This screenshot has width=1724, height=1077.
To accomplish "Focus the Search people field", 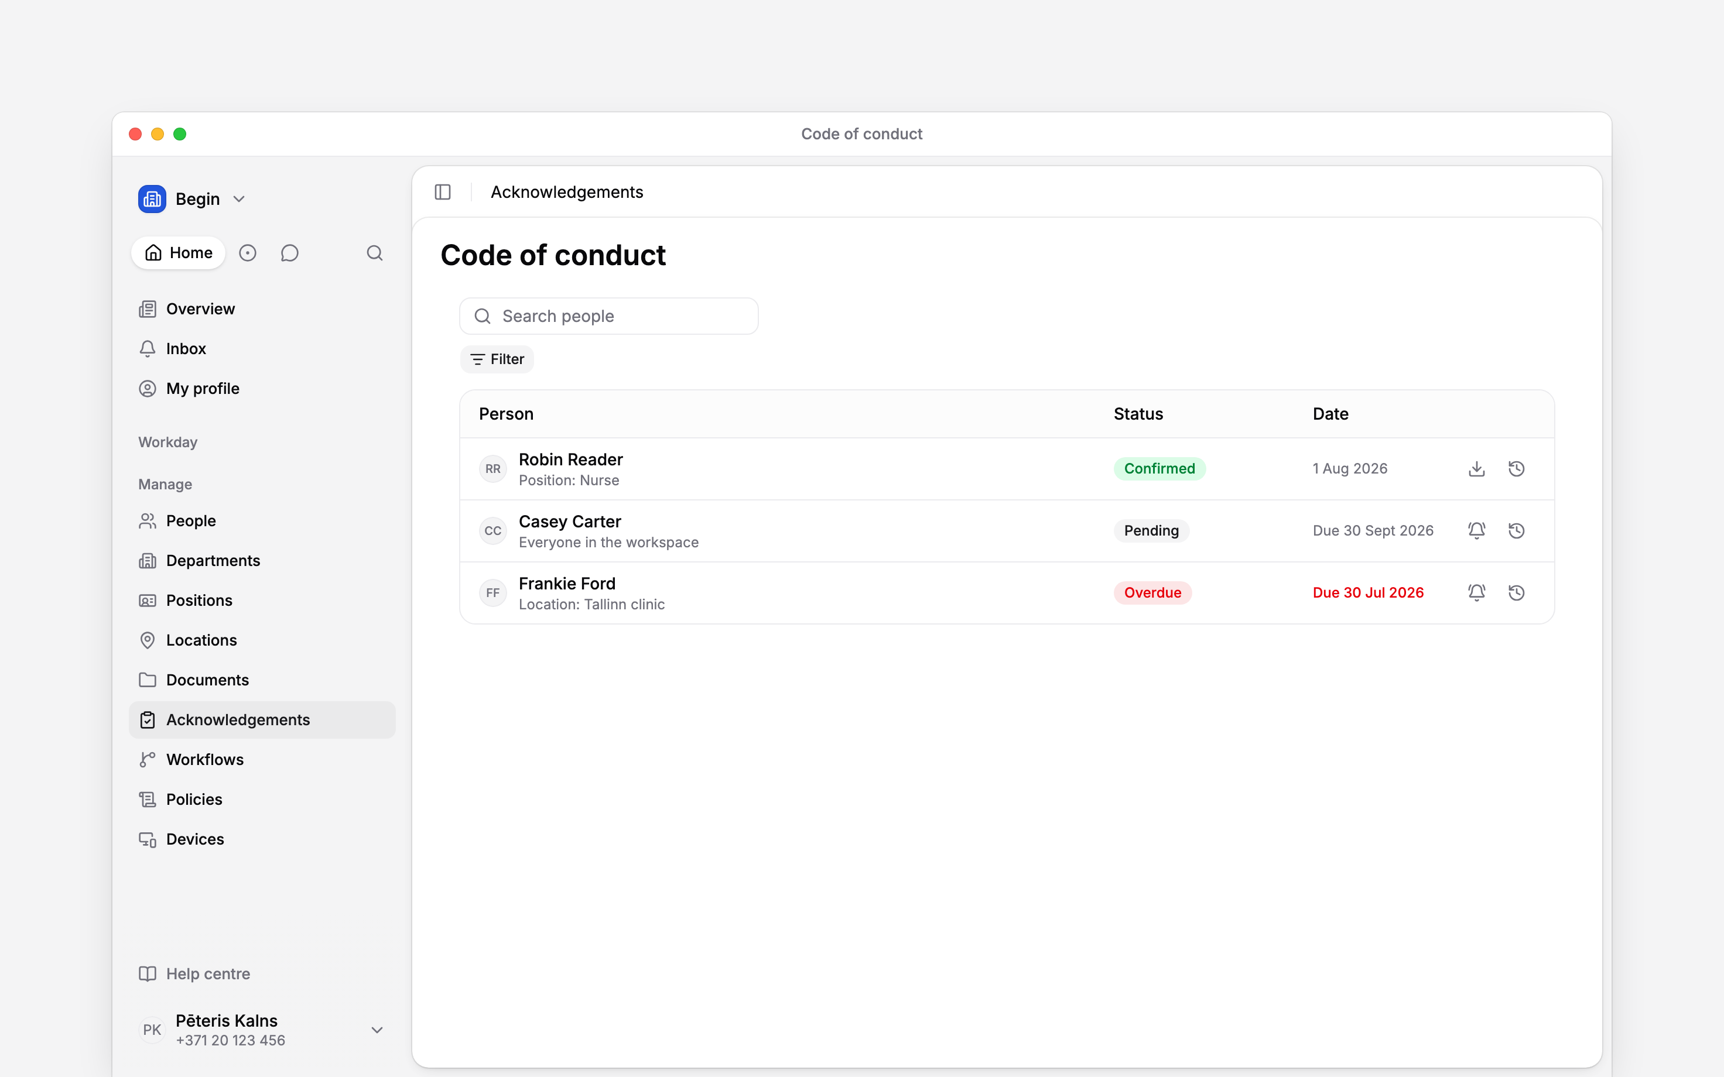I will tap(609, 316).
